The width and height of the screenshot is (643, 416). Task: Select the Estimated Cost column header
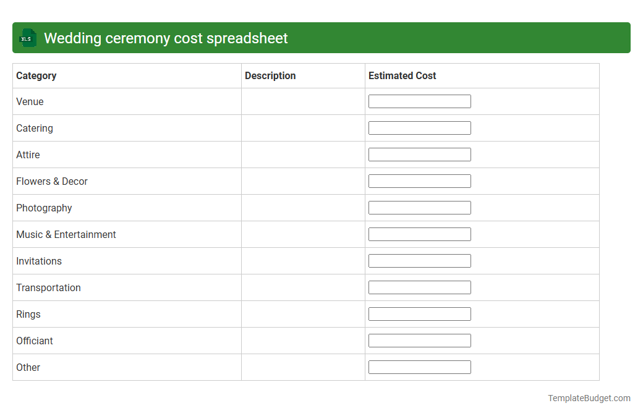coord(402,75)
